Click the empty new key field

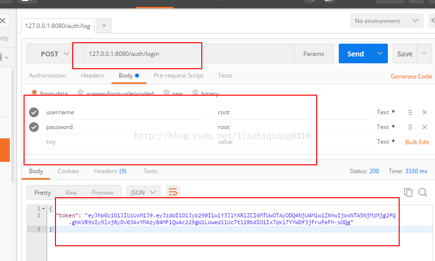(122, 142)
